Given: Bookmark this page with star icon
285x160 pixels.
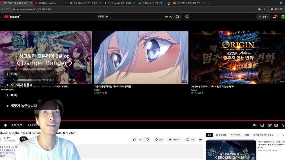Looking at the screenshot, I should pyautogui.click(x=264, y=9).
